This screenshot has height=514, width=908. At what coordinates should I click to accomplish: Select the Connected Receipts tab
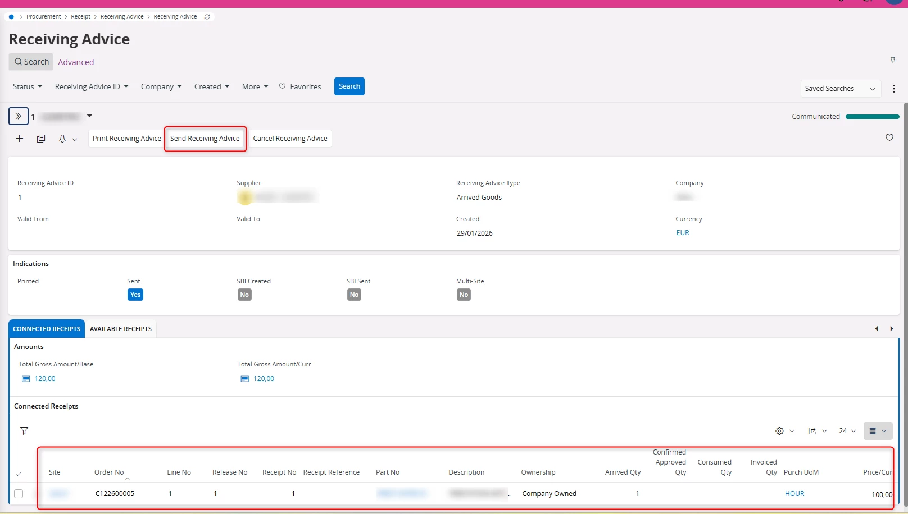point(47,329)
